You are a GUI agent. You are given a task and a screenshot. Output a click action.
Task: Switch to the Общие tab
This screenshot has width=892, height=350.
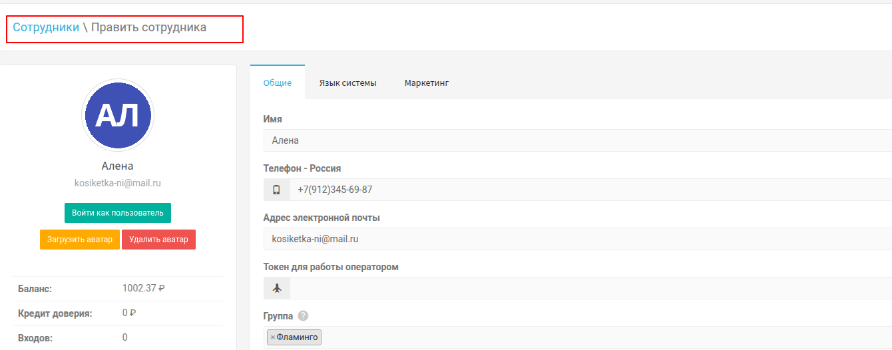[278, 83]
